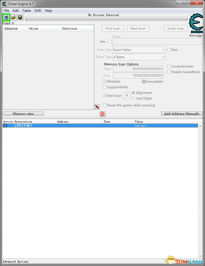Viewport: 205px width, 266px height.
Task: Focus the scan Value input field
Action: coord(157,42)
